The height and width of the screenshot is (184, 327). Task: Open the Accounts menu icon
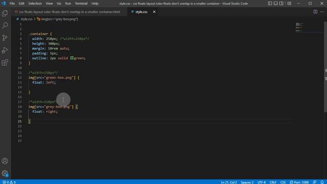point(5,161)
